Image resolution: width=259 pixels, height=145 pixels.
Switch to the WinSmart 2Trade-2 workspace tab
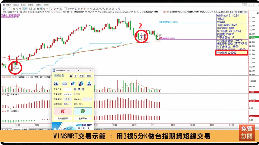click(x=37, y=130)
